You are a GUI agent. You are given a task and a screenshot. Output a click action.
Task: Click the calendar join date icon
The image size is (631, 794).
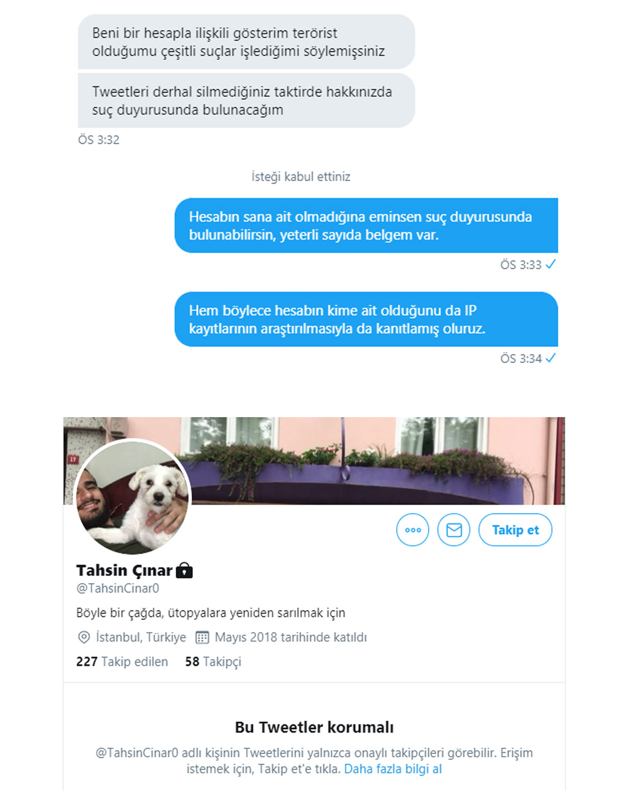tap(202, 637)
